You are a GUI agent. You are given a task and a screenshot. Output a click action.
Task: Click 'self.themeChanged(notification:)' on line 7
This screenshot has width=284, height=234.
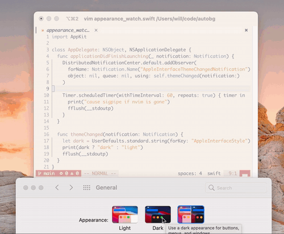[x=197, y=76]
